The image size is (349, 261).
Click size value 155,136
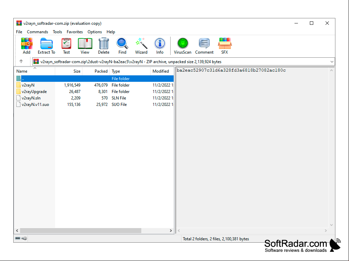pos(74,104)
